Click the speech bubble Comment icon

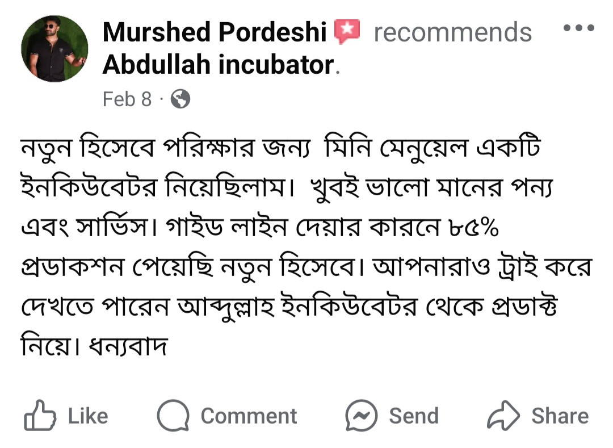[173, 416]
